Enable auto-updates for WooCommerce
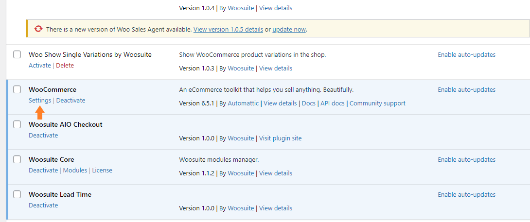 pyautogui.click(x=466, y=89)
